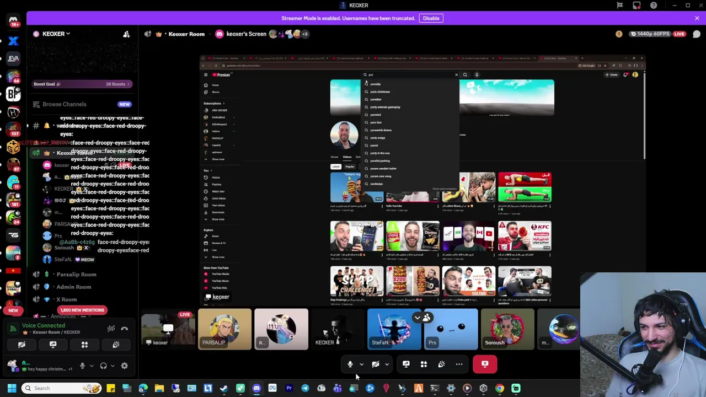Open the help icon in title bar
706x397 pixels.
coord(654,6)
